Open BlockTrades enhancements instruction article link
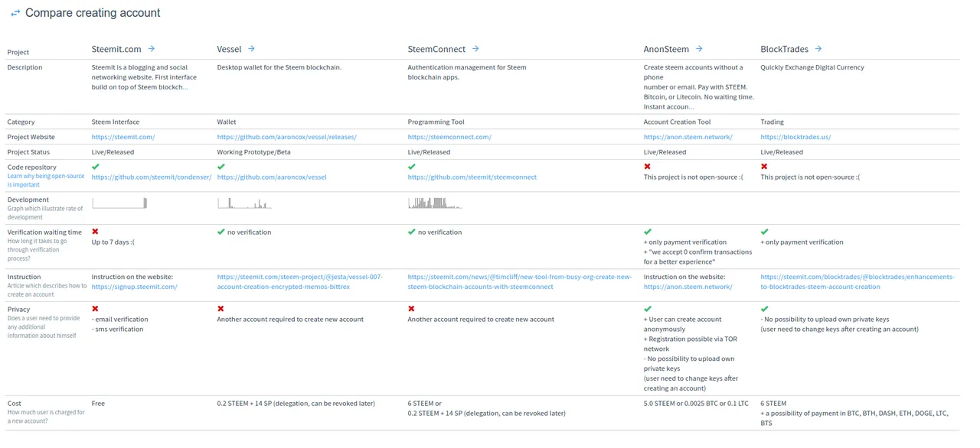980x448 pixels. (857, 281)
